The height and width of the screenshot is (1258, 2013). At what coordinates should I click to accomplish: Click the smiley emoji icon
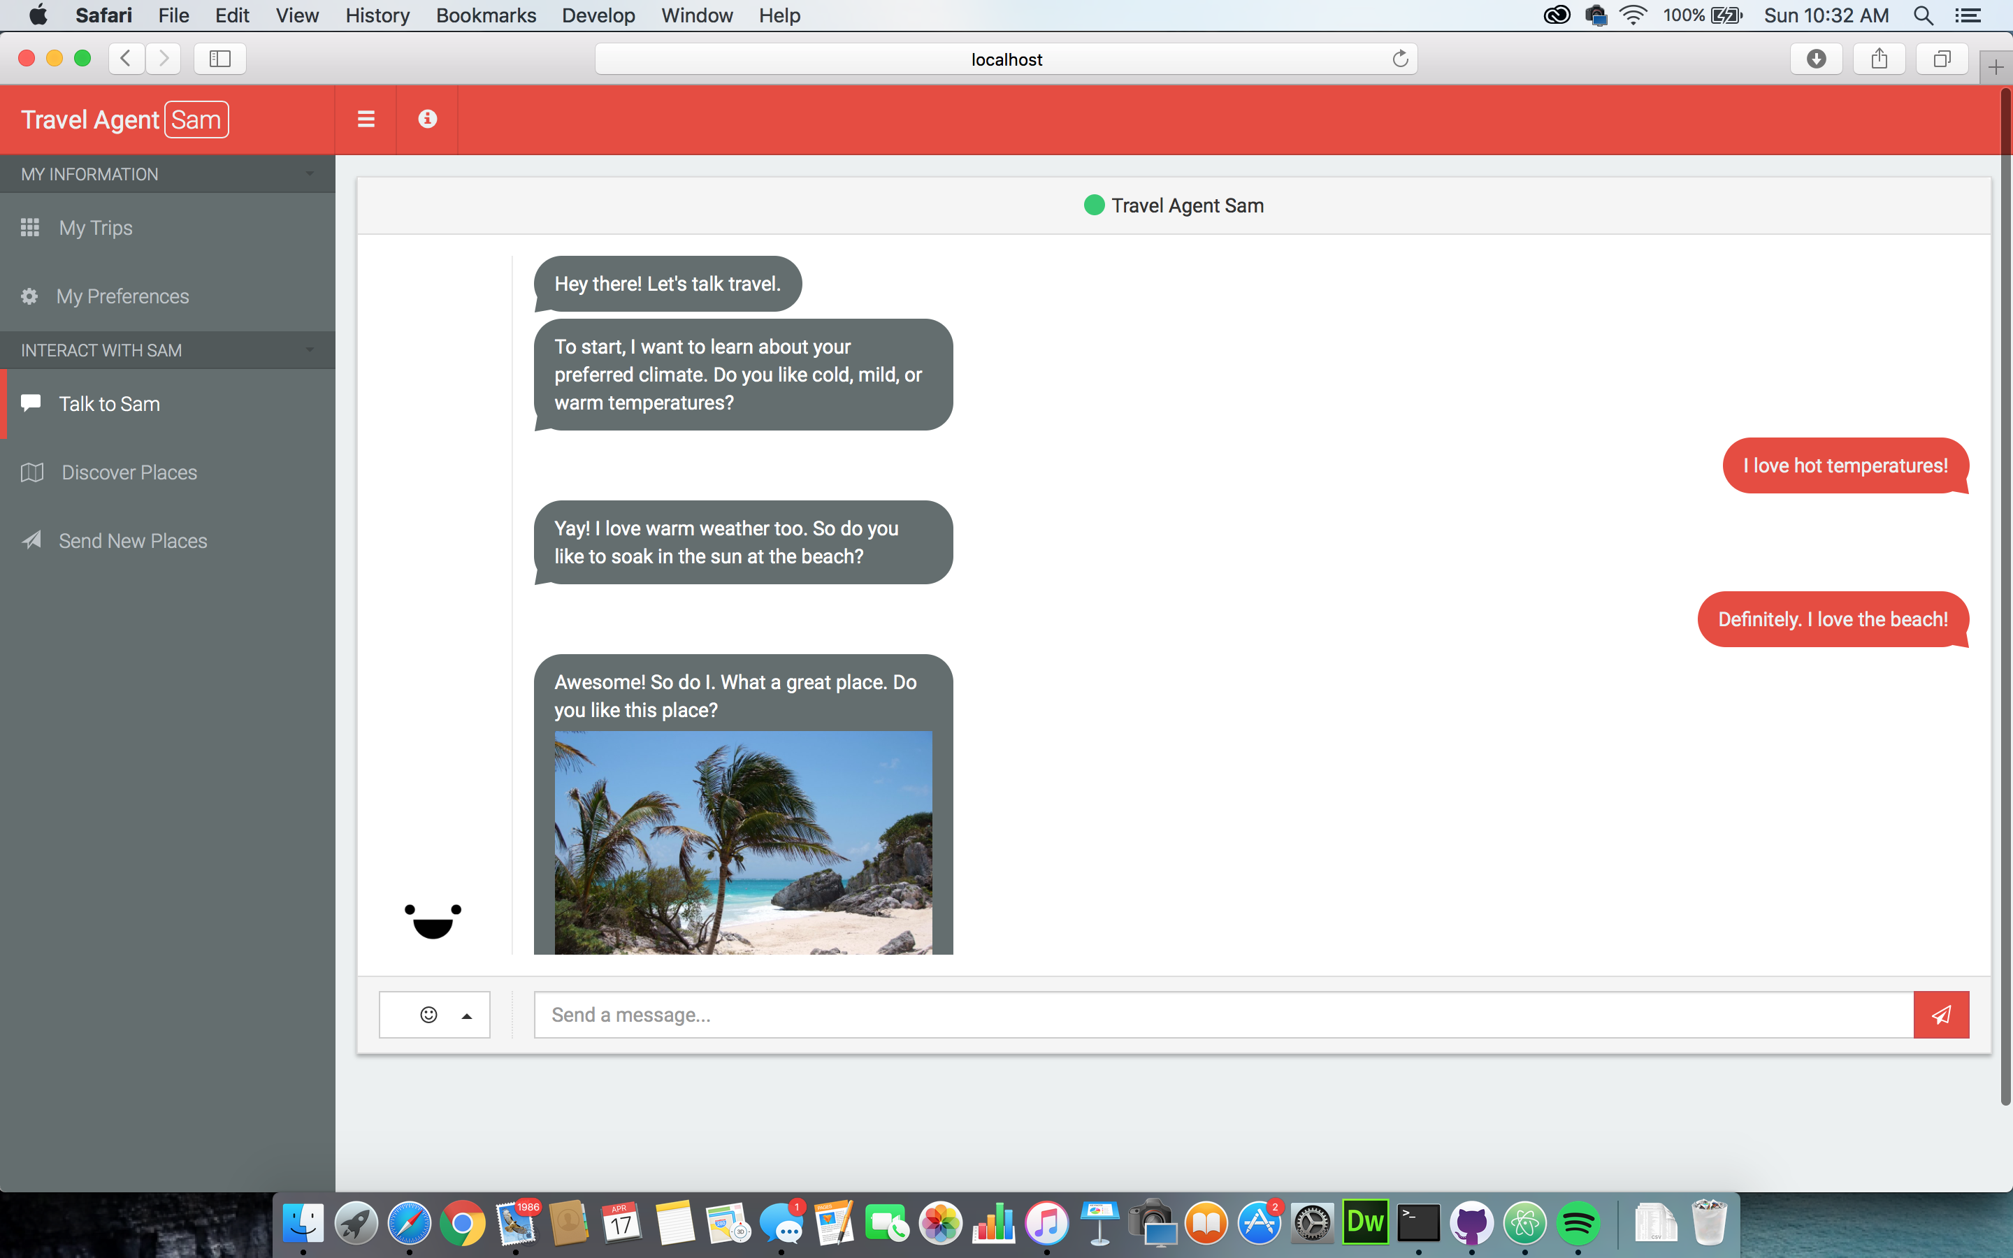pyautogui.click(x=428, y=1014)
